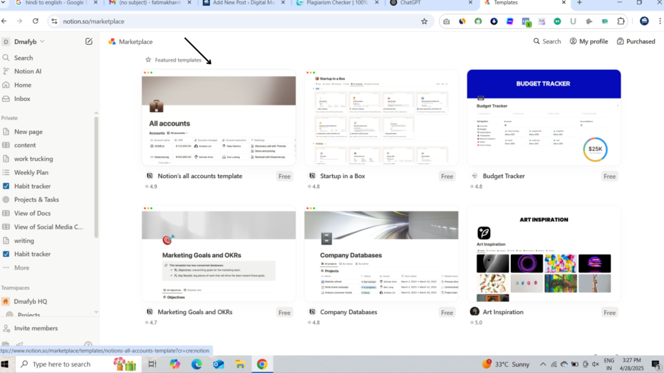Open Dmafyb HQ teamspace

click(x=30, y=301)
